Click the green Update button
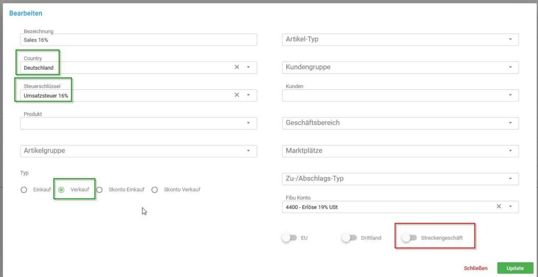This screenshot has height=277, width=538. [x=515, y=268]
